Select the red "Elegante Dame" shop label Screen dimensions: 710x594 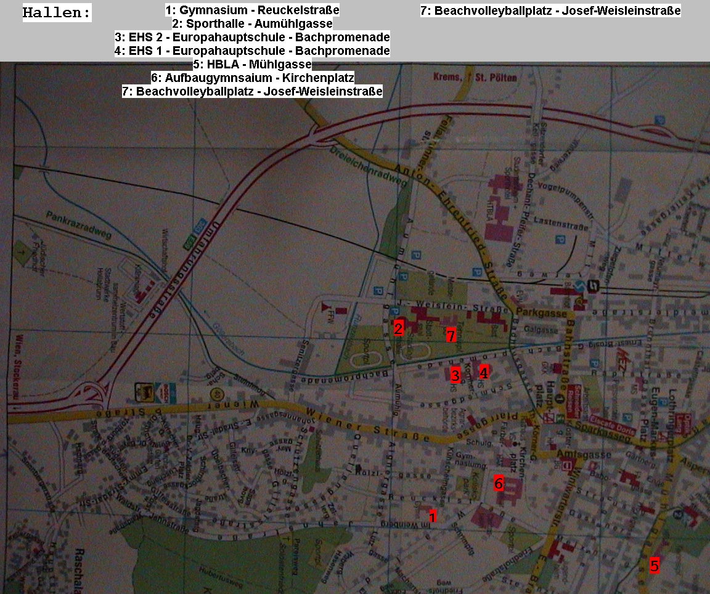click(612, 424)
